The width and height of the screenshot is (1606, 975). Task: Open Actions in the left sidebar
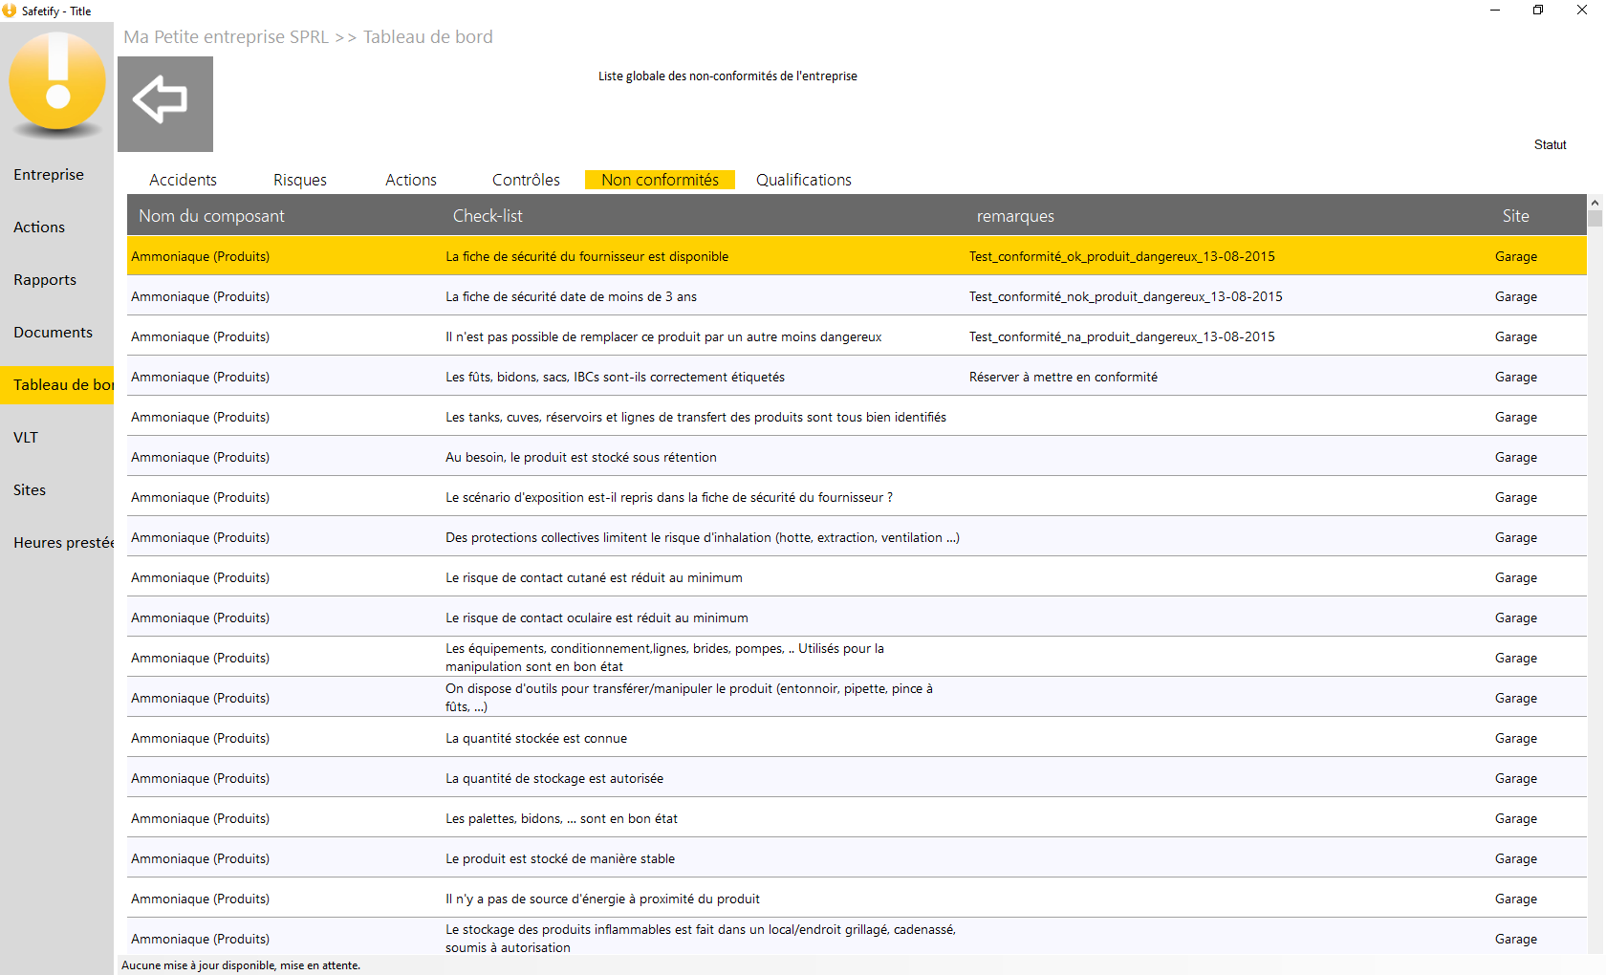coord(39,227)
